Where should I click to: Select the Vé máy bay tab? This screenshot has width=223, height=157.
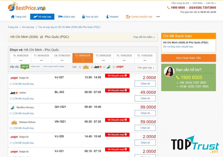click(42, 17)
